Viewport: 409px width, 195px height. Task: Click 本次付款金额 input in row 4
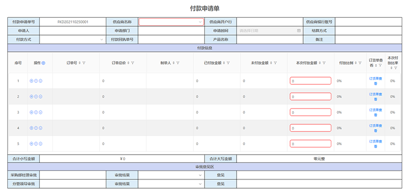310,128
